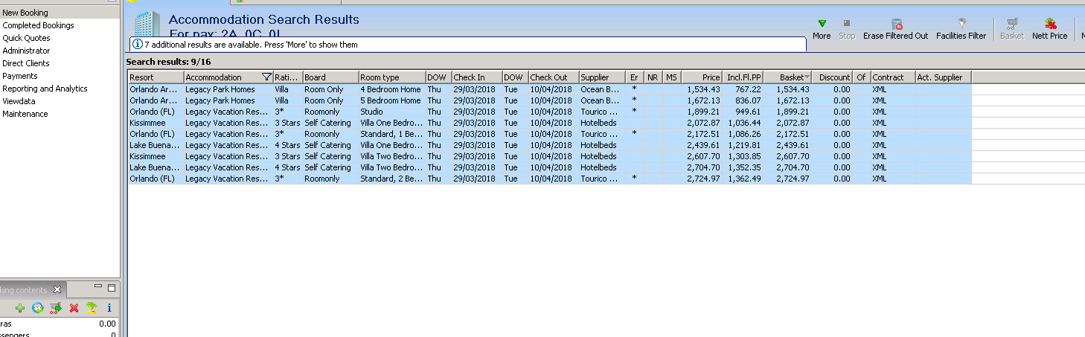Select the 5 Bedroom Home row
The height and width of the screenshot is (337, 1085).
tap(549, 100)
